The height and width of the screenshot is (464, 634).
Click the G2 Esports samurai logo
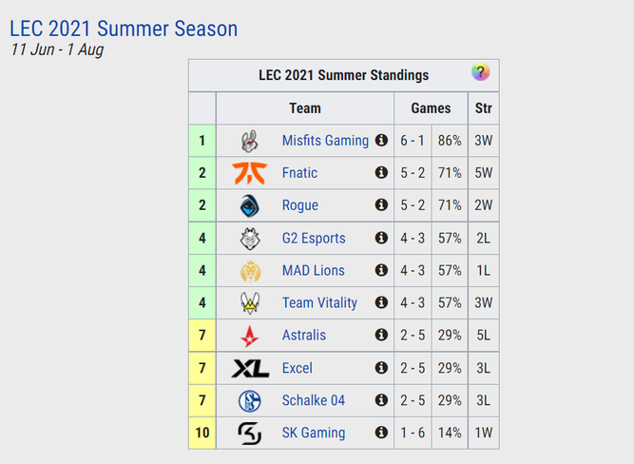[250, 239]
